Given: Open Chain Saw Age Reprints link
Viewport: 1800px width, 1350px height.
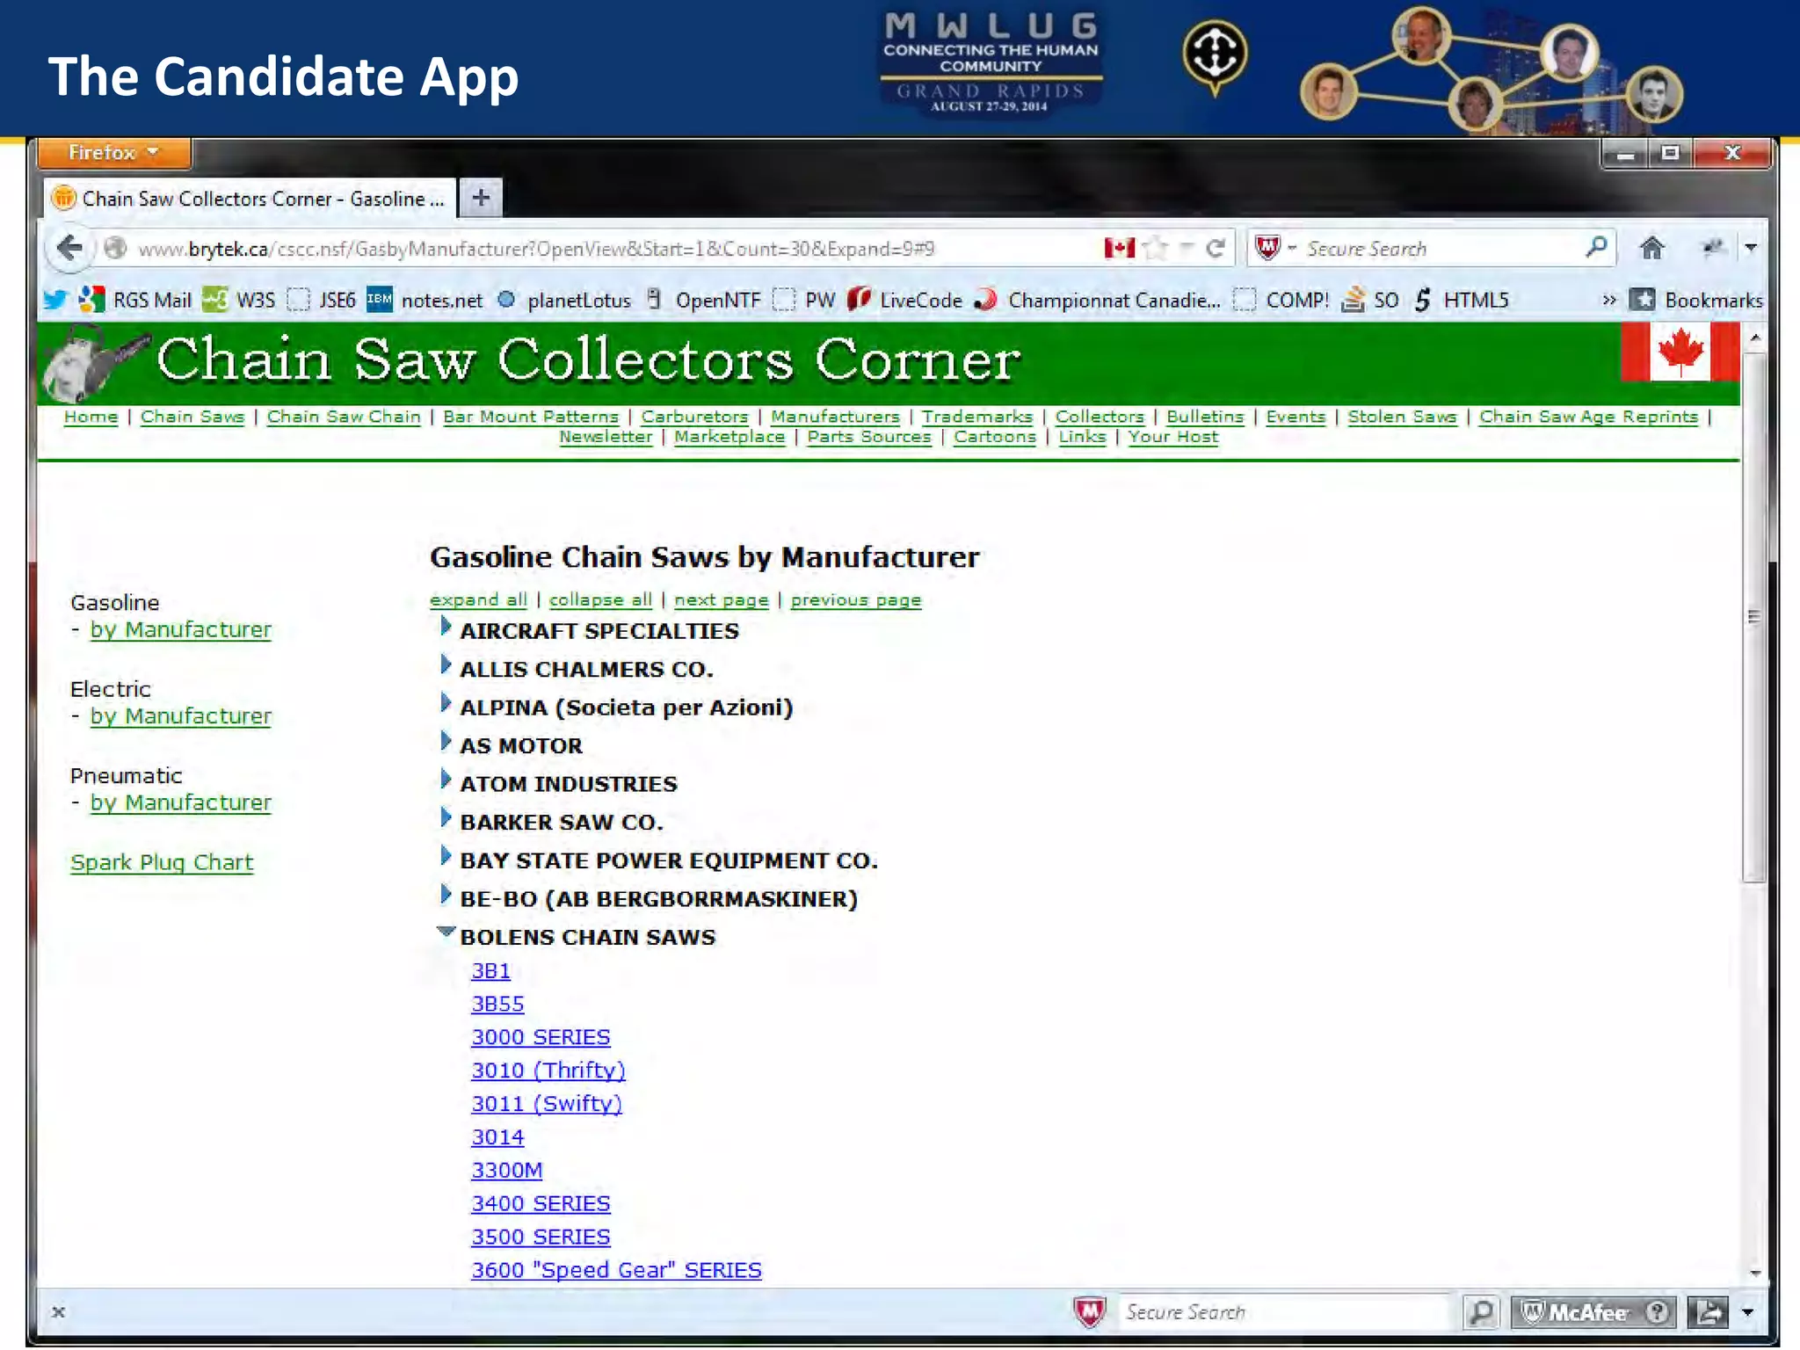Looking at the screenshot, I should [1588, 417].
